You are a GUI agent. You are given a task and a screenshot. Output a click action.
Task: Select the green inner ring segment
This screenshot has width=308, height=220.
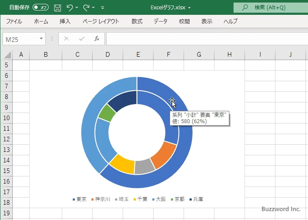point(107,113)
